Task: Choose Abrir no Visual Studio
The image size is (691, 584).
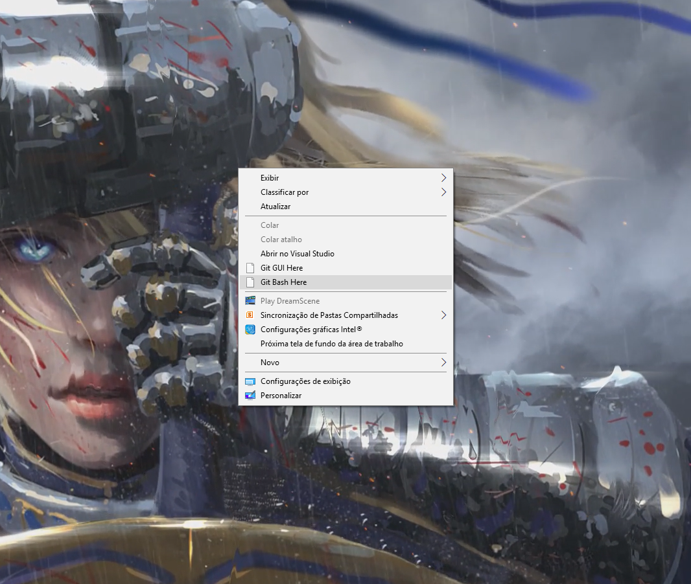Action: pyautogui.click(x=346, y=254)
